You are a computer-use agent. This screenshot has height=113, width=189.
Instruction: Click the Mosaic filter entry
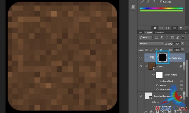[163, 85]
